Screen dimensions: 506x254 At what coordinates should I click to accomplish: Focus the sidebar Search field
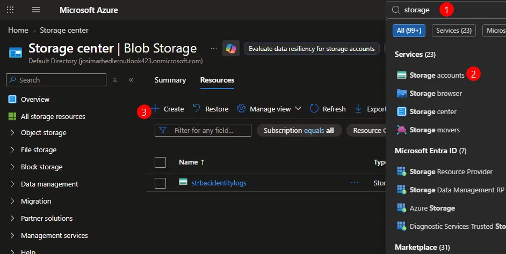click(x=56, y=80)
